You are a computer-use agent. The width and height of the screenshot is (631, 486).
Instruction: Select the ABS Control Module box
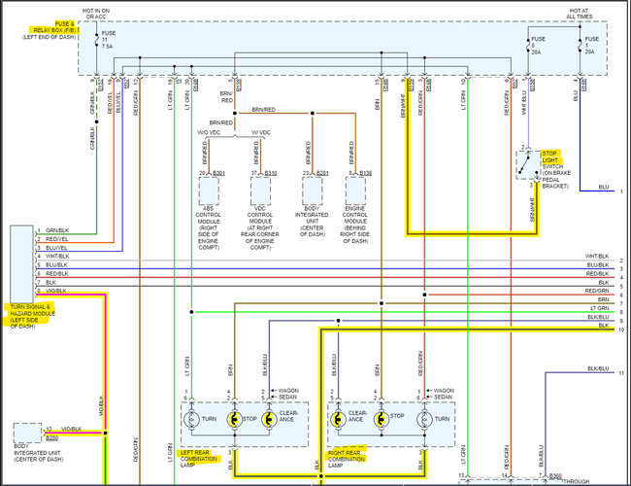tap(209, 191)
